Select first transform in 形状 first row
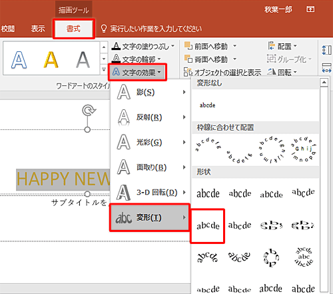The height and width of the screenshot is (294, 333). (208, 193)
